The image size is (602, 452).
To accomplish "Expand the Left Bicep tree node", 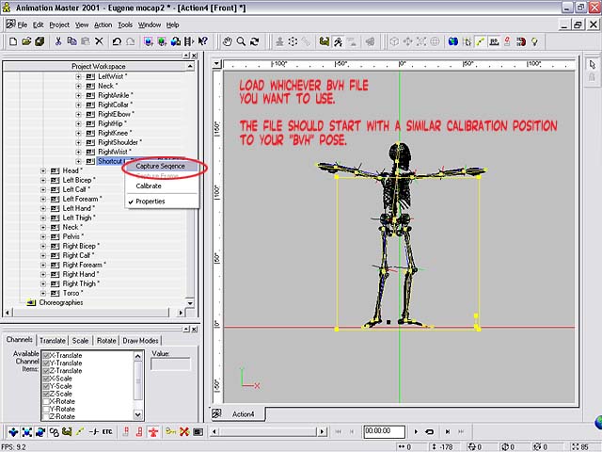I will (43, 180).
